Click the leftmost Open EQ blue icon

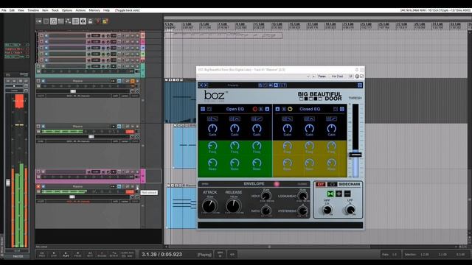203,109
